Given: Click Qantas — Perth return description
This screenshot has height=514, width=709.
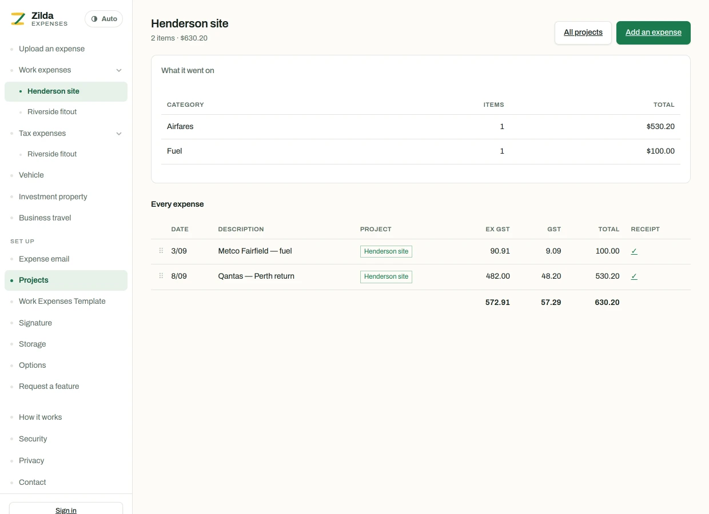Looking at the screenshot, I should (256, 276).
